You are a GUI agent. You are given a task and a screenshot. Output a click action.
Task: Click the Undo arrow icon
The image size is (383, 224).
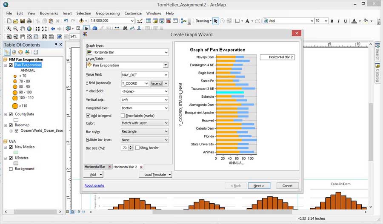point(66,21)
